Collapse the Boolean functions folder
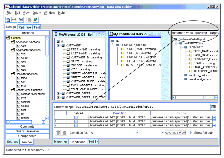224x158 pixels. (8, 74)
